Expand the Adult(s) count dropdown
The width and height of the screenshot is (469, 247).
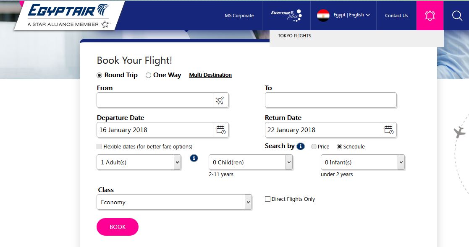pos(139,162)
